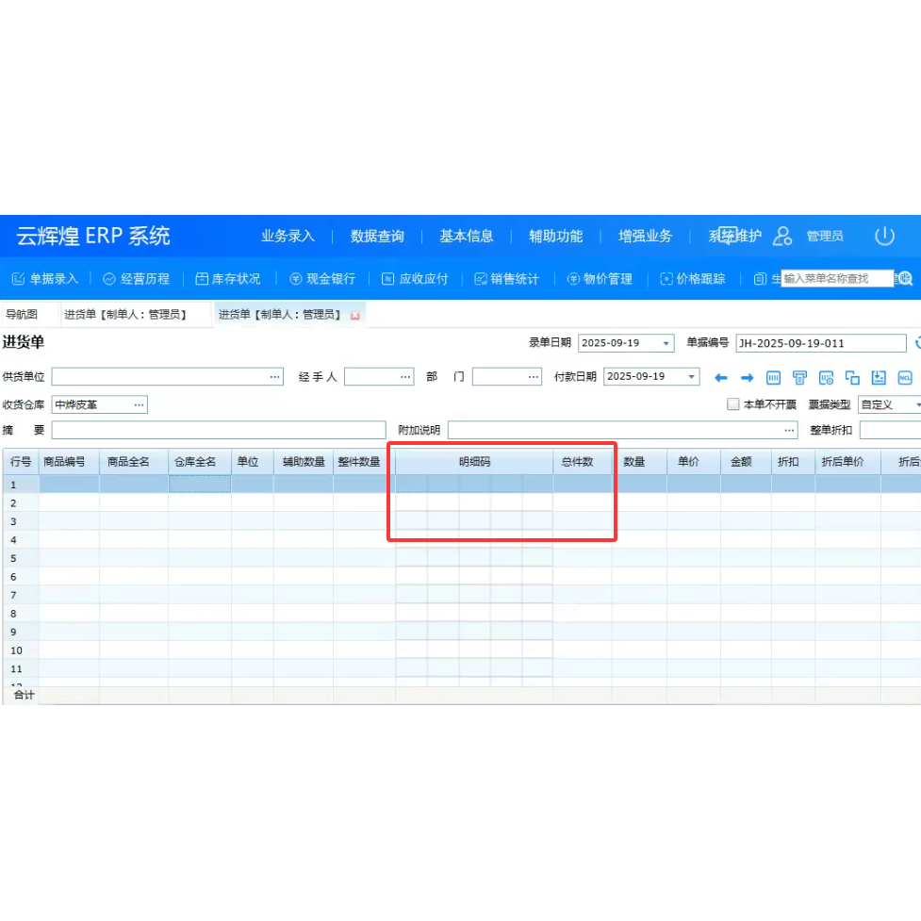Click the 总件数 column header

(x=582, y=462)
